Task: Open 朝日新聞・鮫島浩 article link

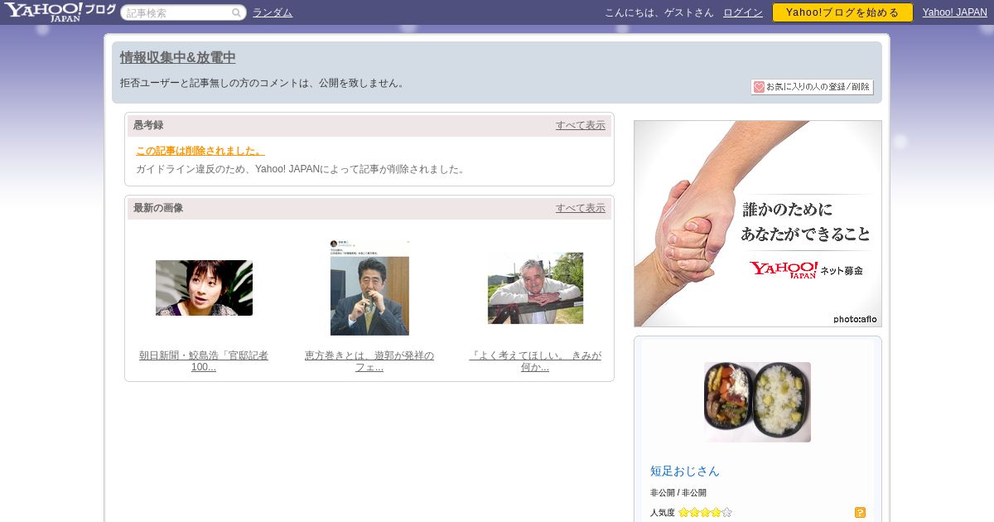Action: point(204,361)
